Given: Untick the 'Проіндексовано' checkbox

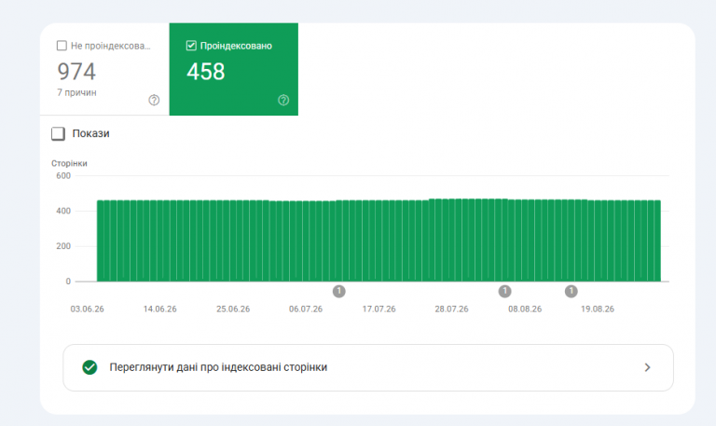Looking at the screenshot, I should point(191,46).
